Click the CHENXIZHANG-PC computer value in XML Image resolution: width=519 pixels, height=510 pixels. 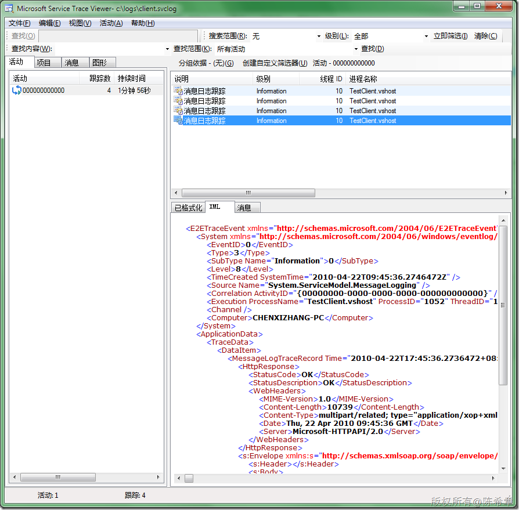coord(288,318)
